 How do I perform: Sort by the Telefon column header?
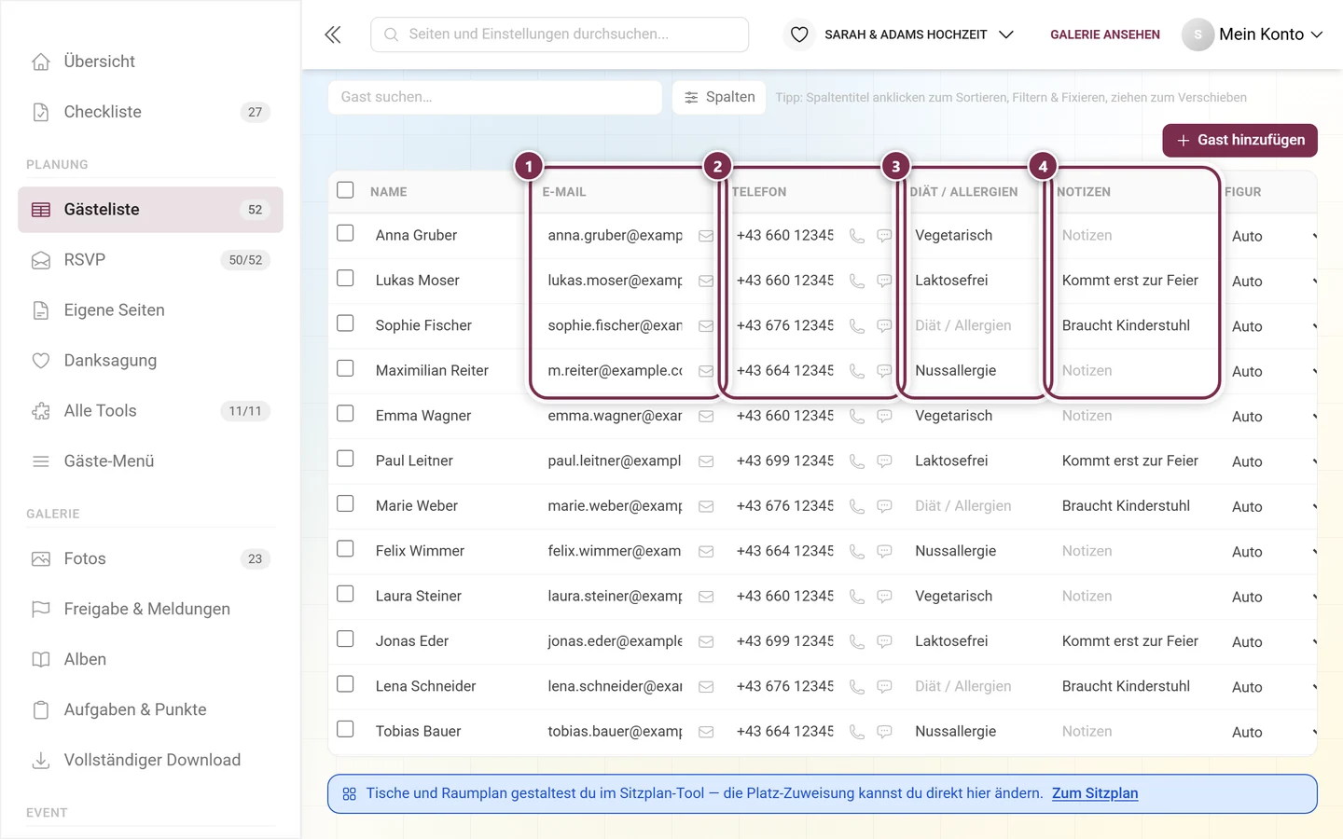[x=759, y=192]
